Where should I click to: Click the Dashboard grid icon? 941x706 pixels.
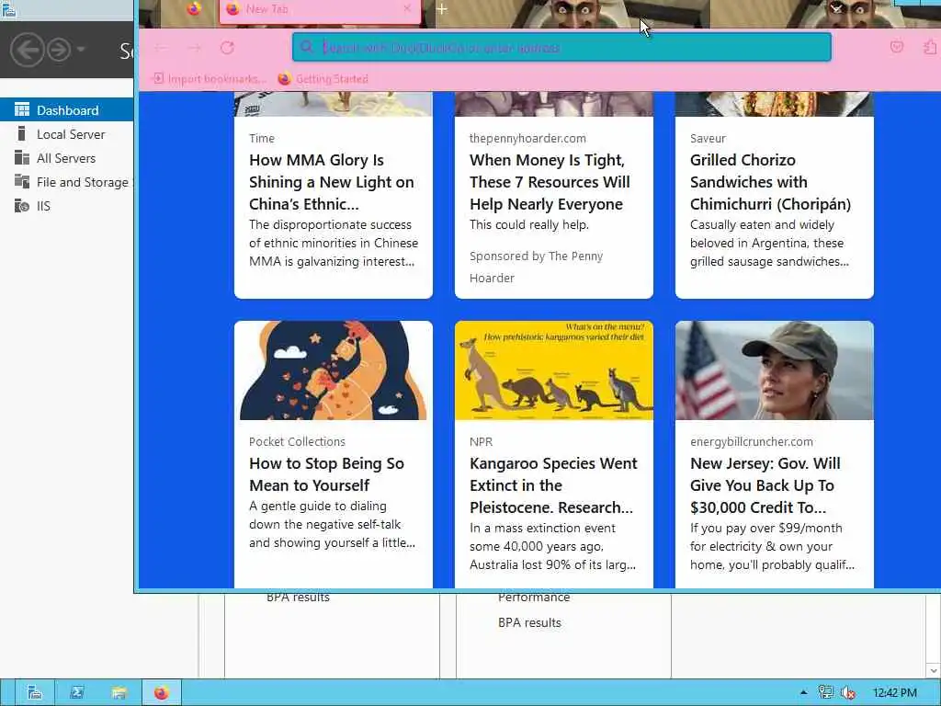pos(22,109)
